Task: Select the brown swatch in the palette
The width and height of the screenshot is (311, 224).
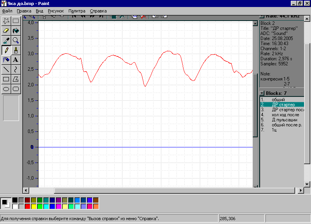Action: point(96,200)
